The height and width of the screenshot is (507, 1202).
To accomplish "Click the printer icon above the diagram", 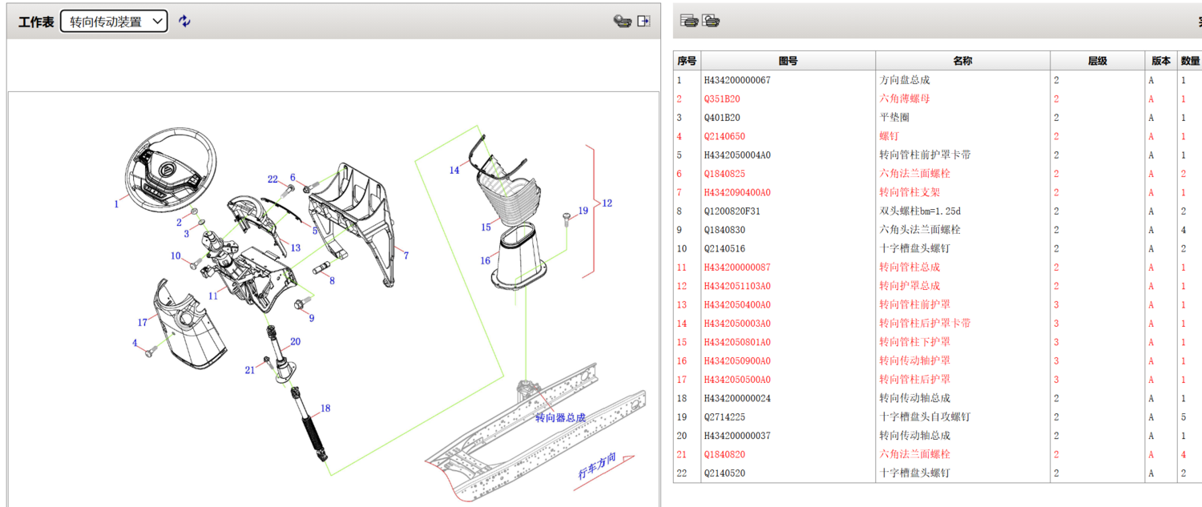I will [622, 22].
